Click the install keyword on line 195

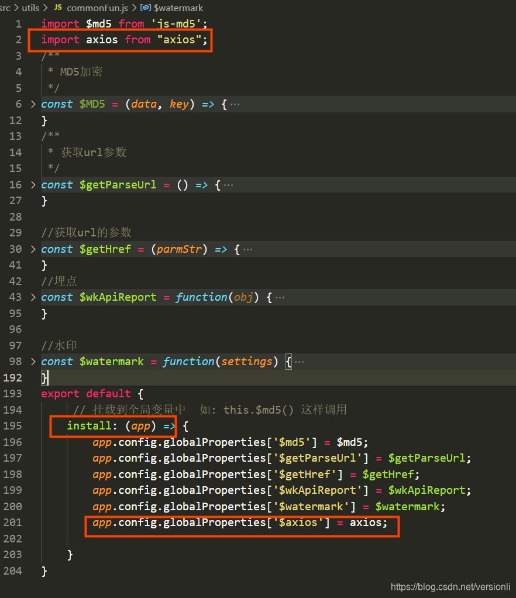[89, 425]
